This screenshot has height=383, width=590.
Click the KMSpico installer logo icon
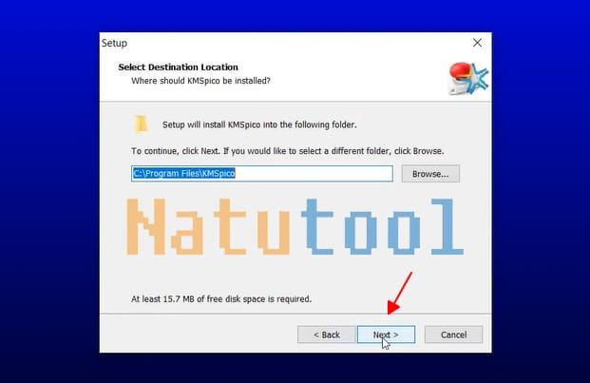[467, 79]
